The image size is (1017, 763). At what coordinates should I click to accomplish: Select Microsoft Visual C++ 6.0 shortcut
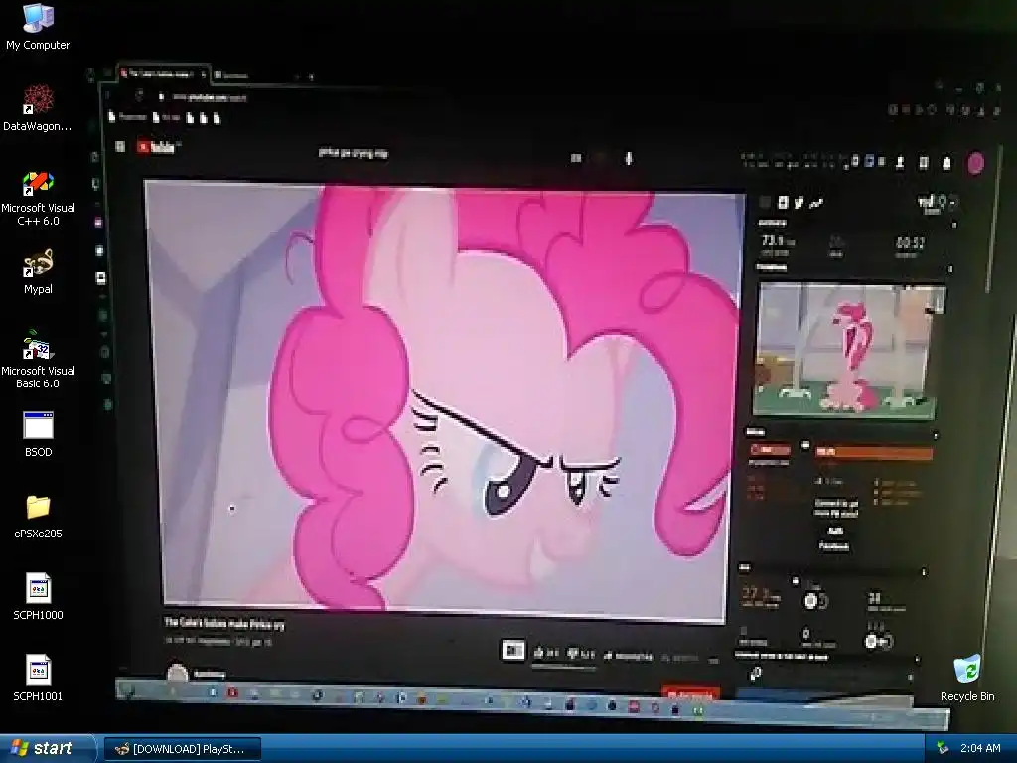[38, 198]
